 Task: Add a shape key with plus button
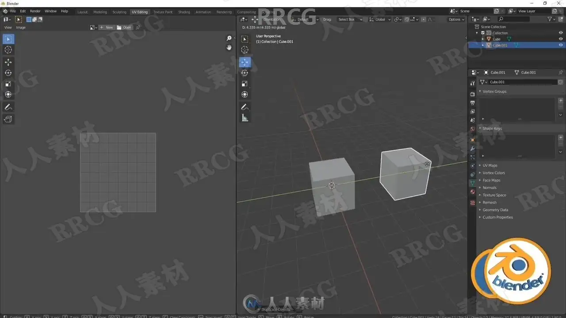pyautogui.click(x=561, y=137)
